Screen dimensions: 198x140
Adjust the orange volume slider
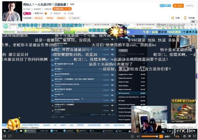click(x=150, y=136)
